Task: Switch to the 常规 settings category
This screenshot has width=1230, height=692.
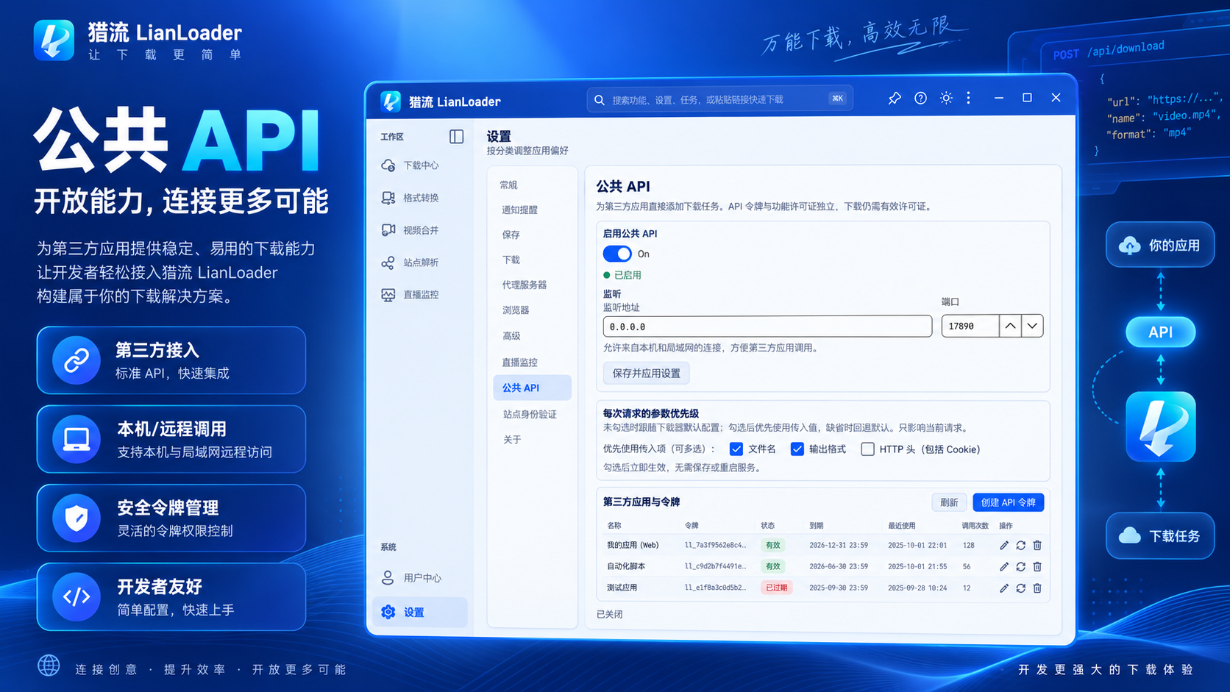Action: pos(509,185)
